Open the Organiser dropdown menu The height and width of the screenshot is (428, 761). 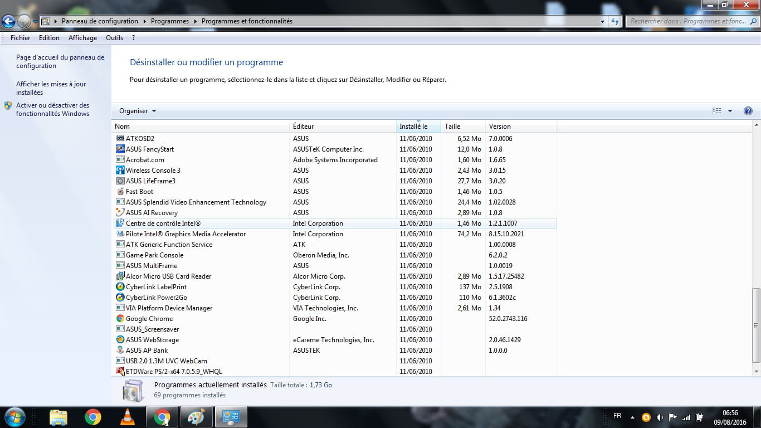138,111
